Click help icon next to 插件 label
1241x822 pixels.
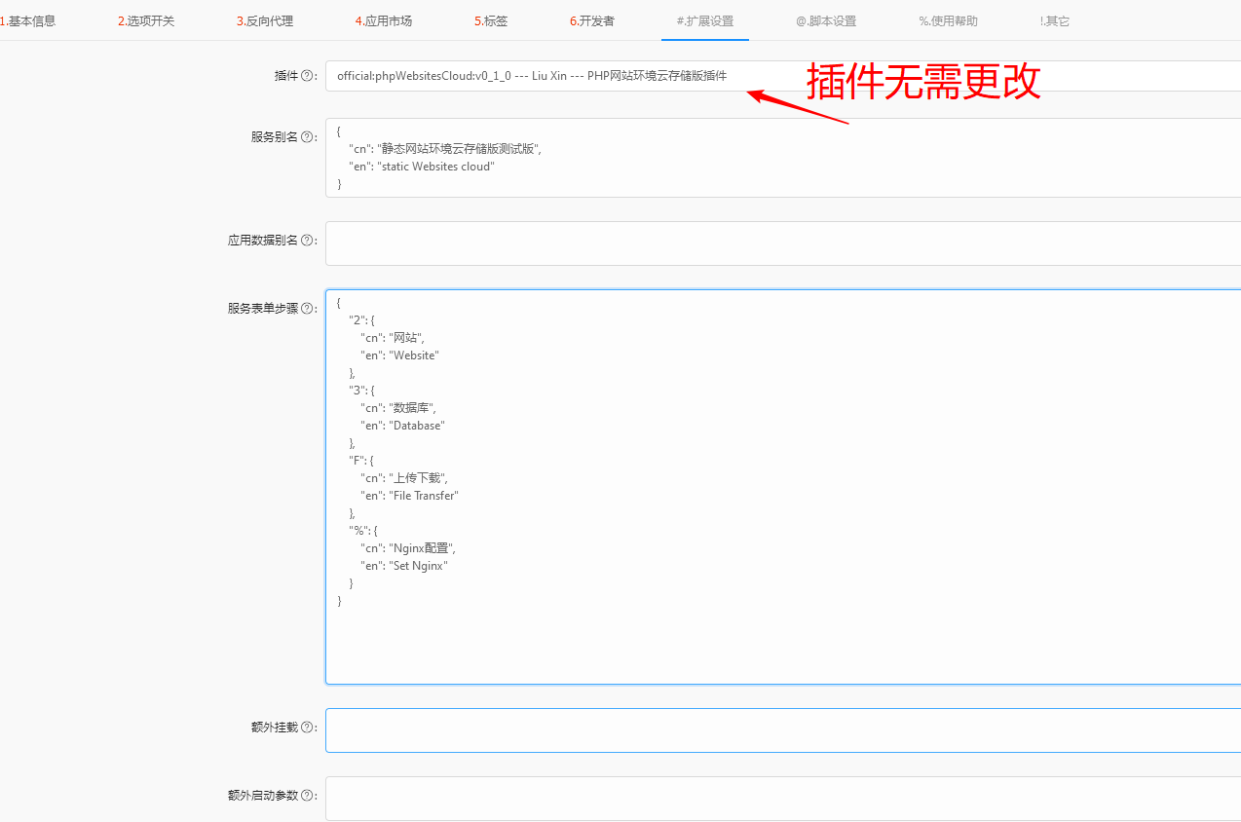[x=307, y=76]
